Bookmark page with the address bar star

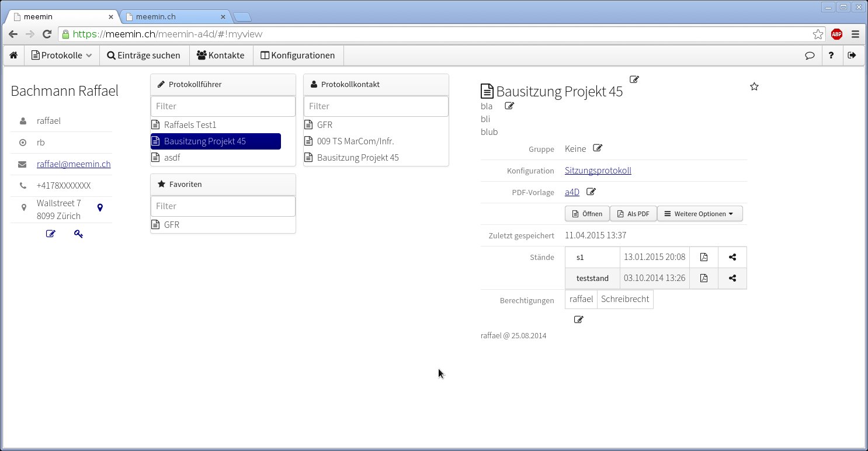818,34
